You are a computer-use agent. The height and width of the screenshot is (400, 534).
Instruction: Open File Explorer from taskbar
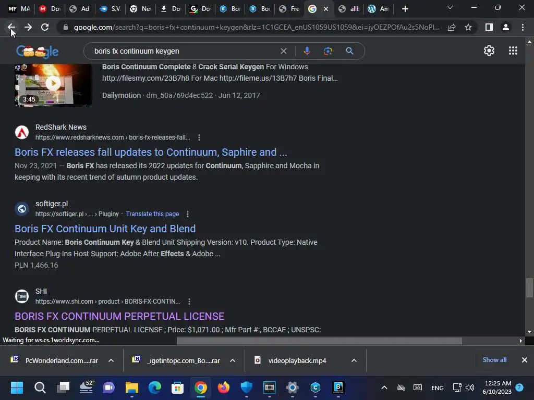(132, 387)
